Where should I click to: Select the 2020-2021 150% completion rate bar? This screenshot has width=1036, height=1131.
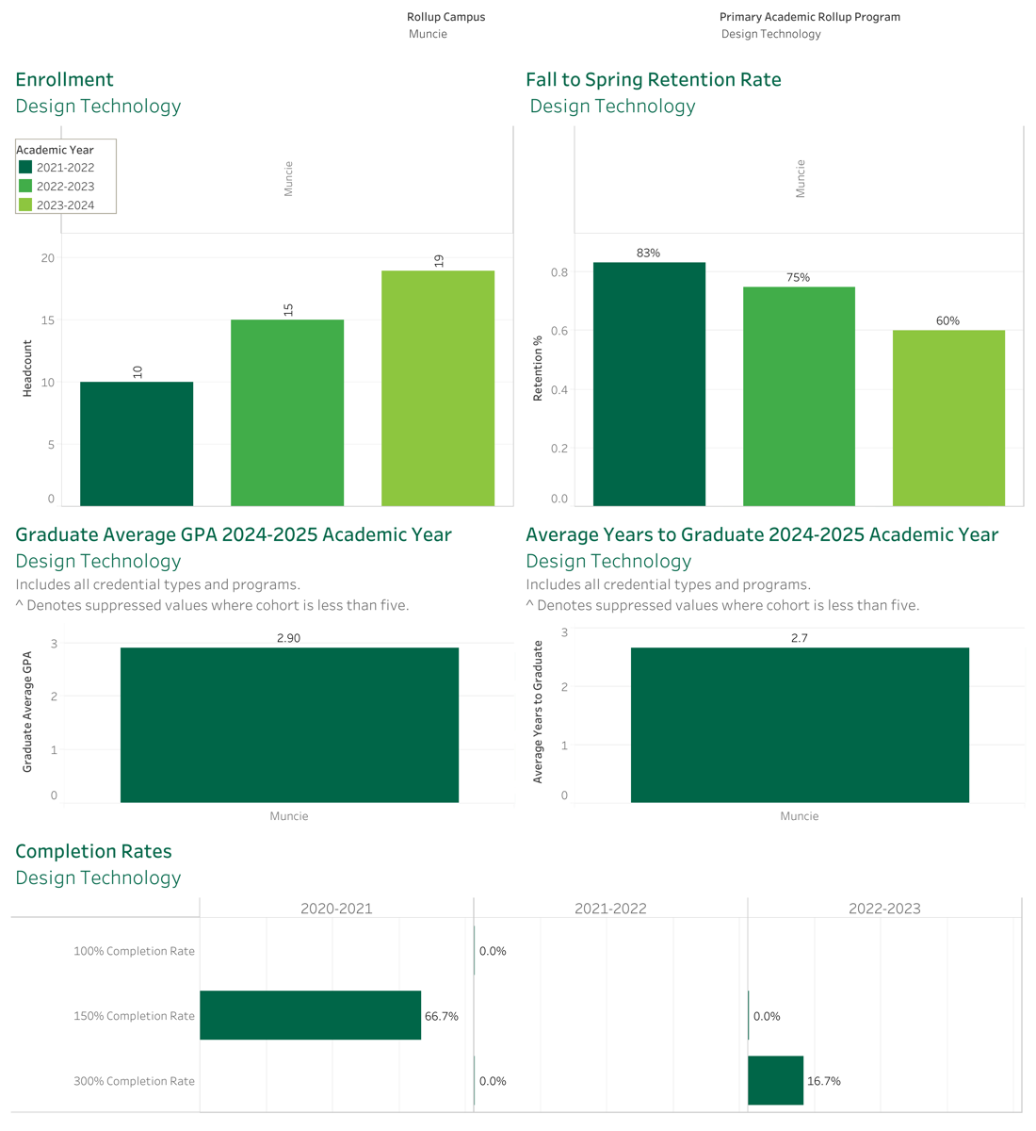(310, 1015)
